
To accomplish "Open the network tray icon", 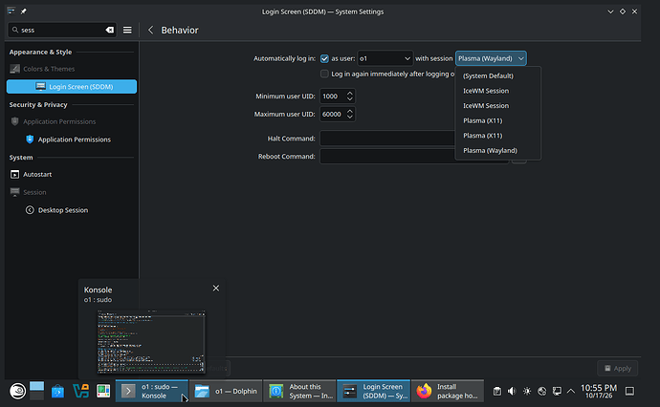I will pyautogui.click(x=541, y=392).
